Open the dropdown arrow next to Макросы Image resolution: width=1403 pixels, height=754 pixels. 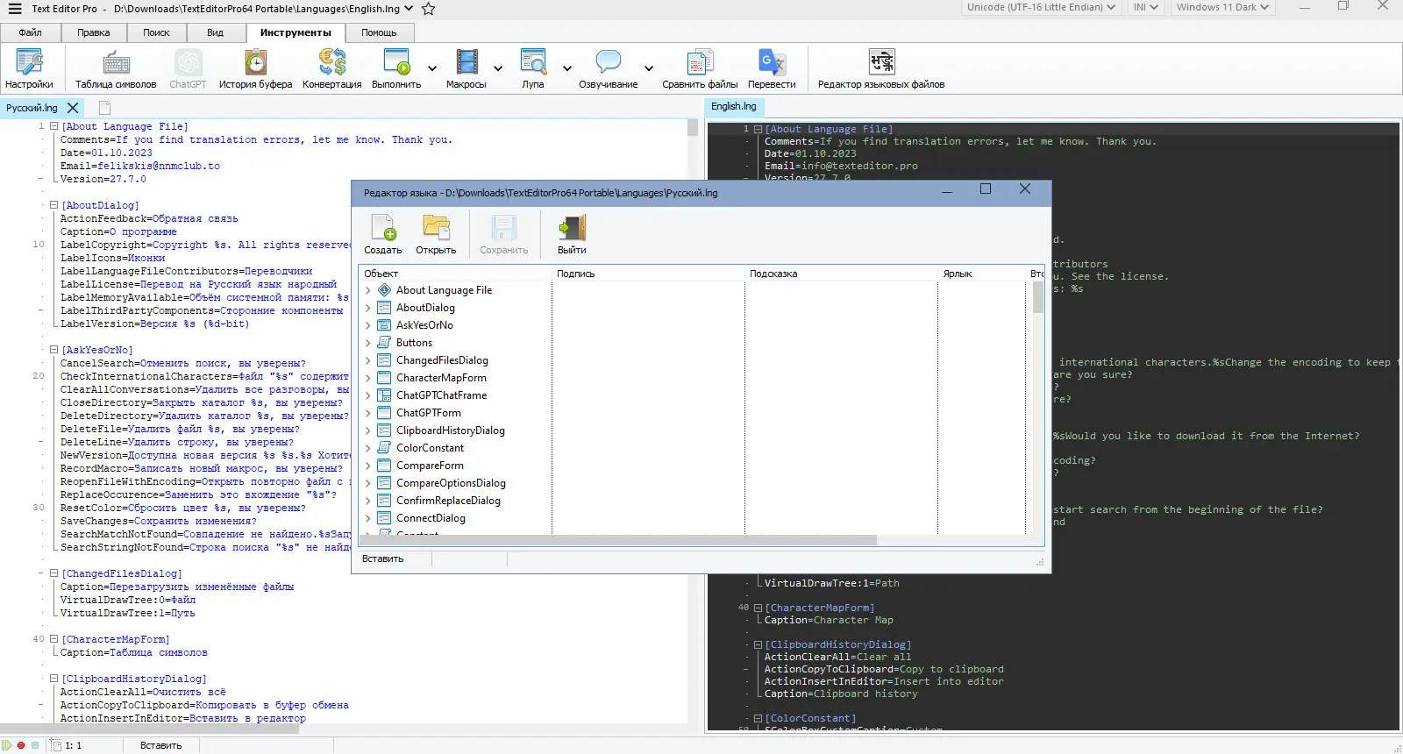(498, 68)
